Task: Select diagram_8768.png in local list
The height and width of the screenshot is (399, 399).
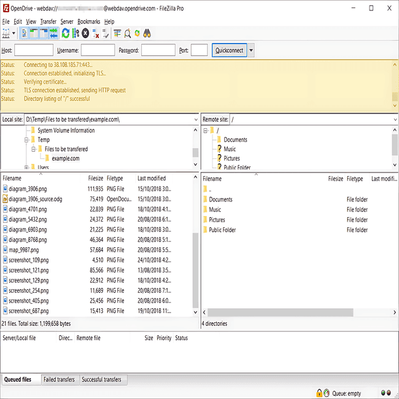Action: [x=28, y=239]
